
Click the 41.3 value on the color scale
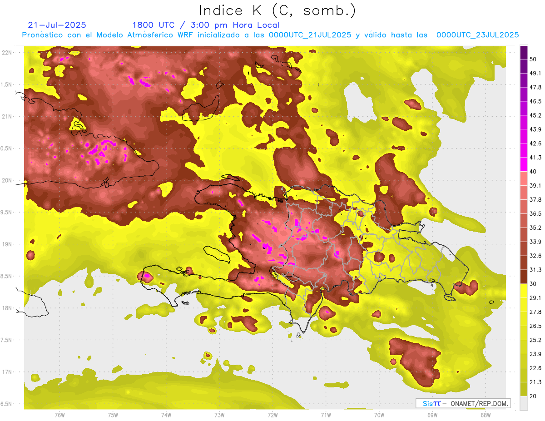pos(536,158)
